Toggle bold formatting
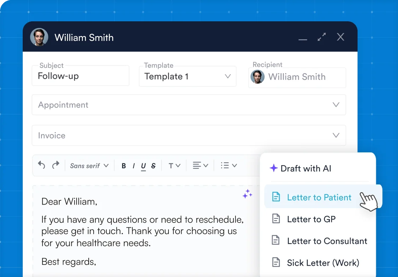The height and width of the screenshot is (277, 398). [123, 166]
